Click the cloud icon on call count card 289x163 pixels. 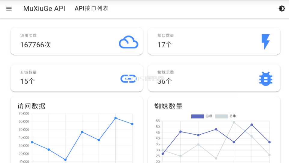coord(129,42)
